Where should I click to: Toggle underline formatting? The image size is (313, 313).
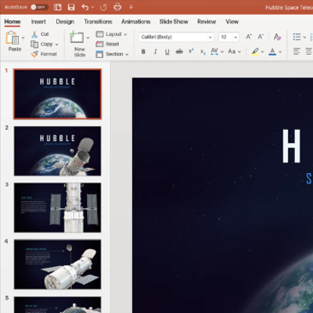click(167, 52)
